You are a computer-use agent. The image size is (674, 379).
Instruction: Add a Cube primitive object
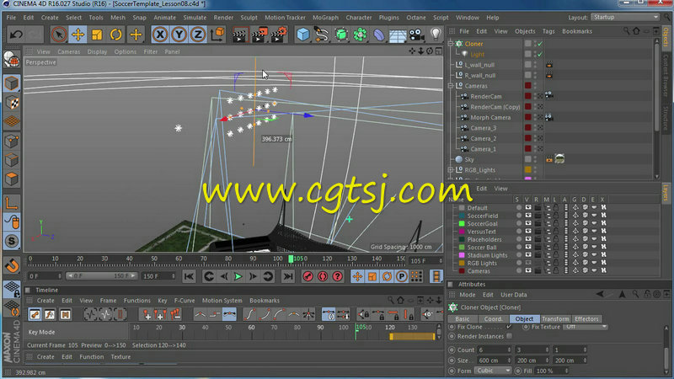(302, 35)
